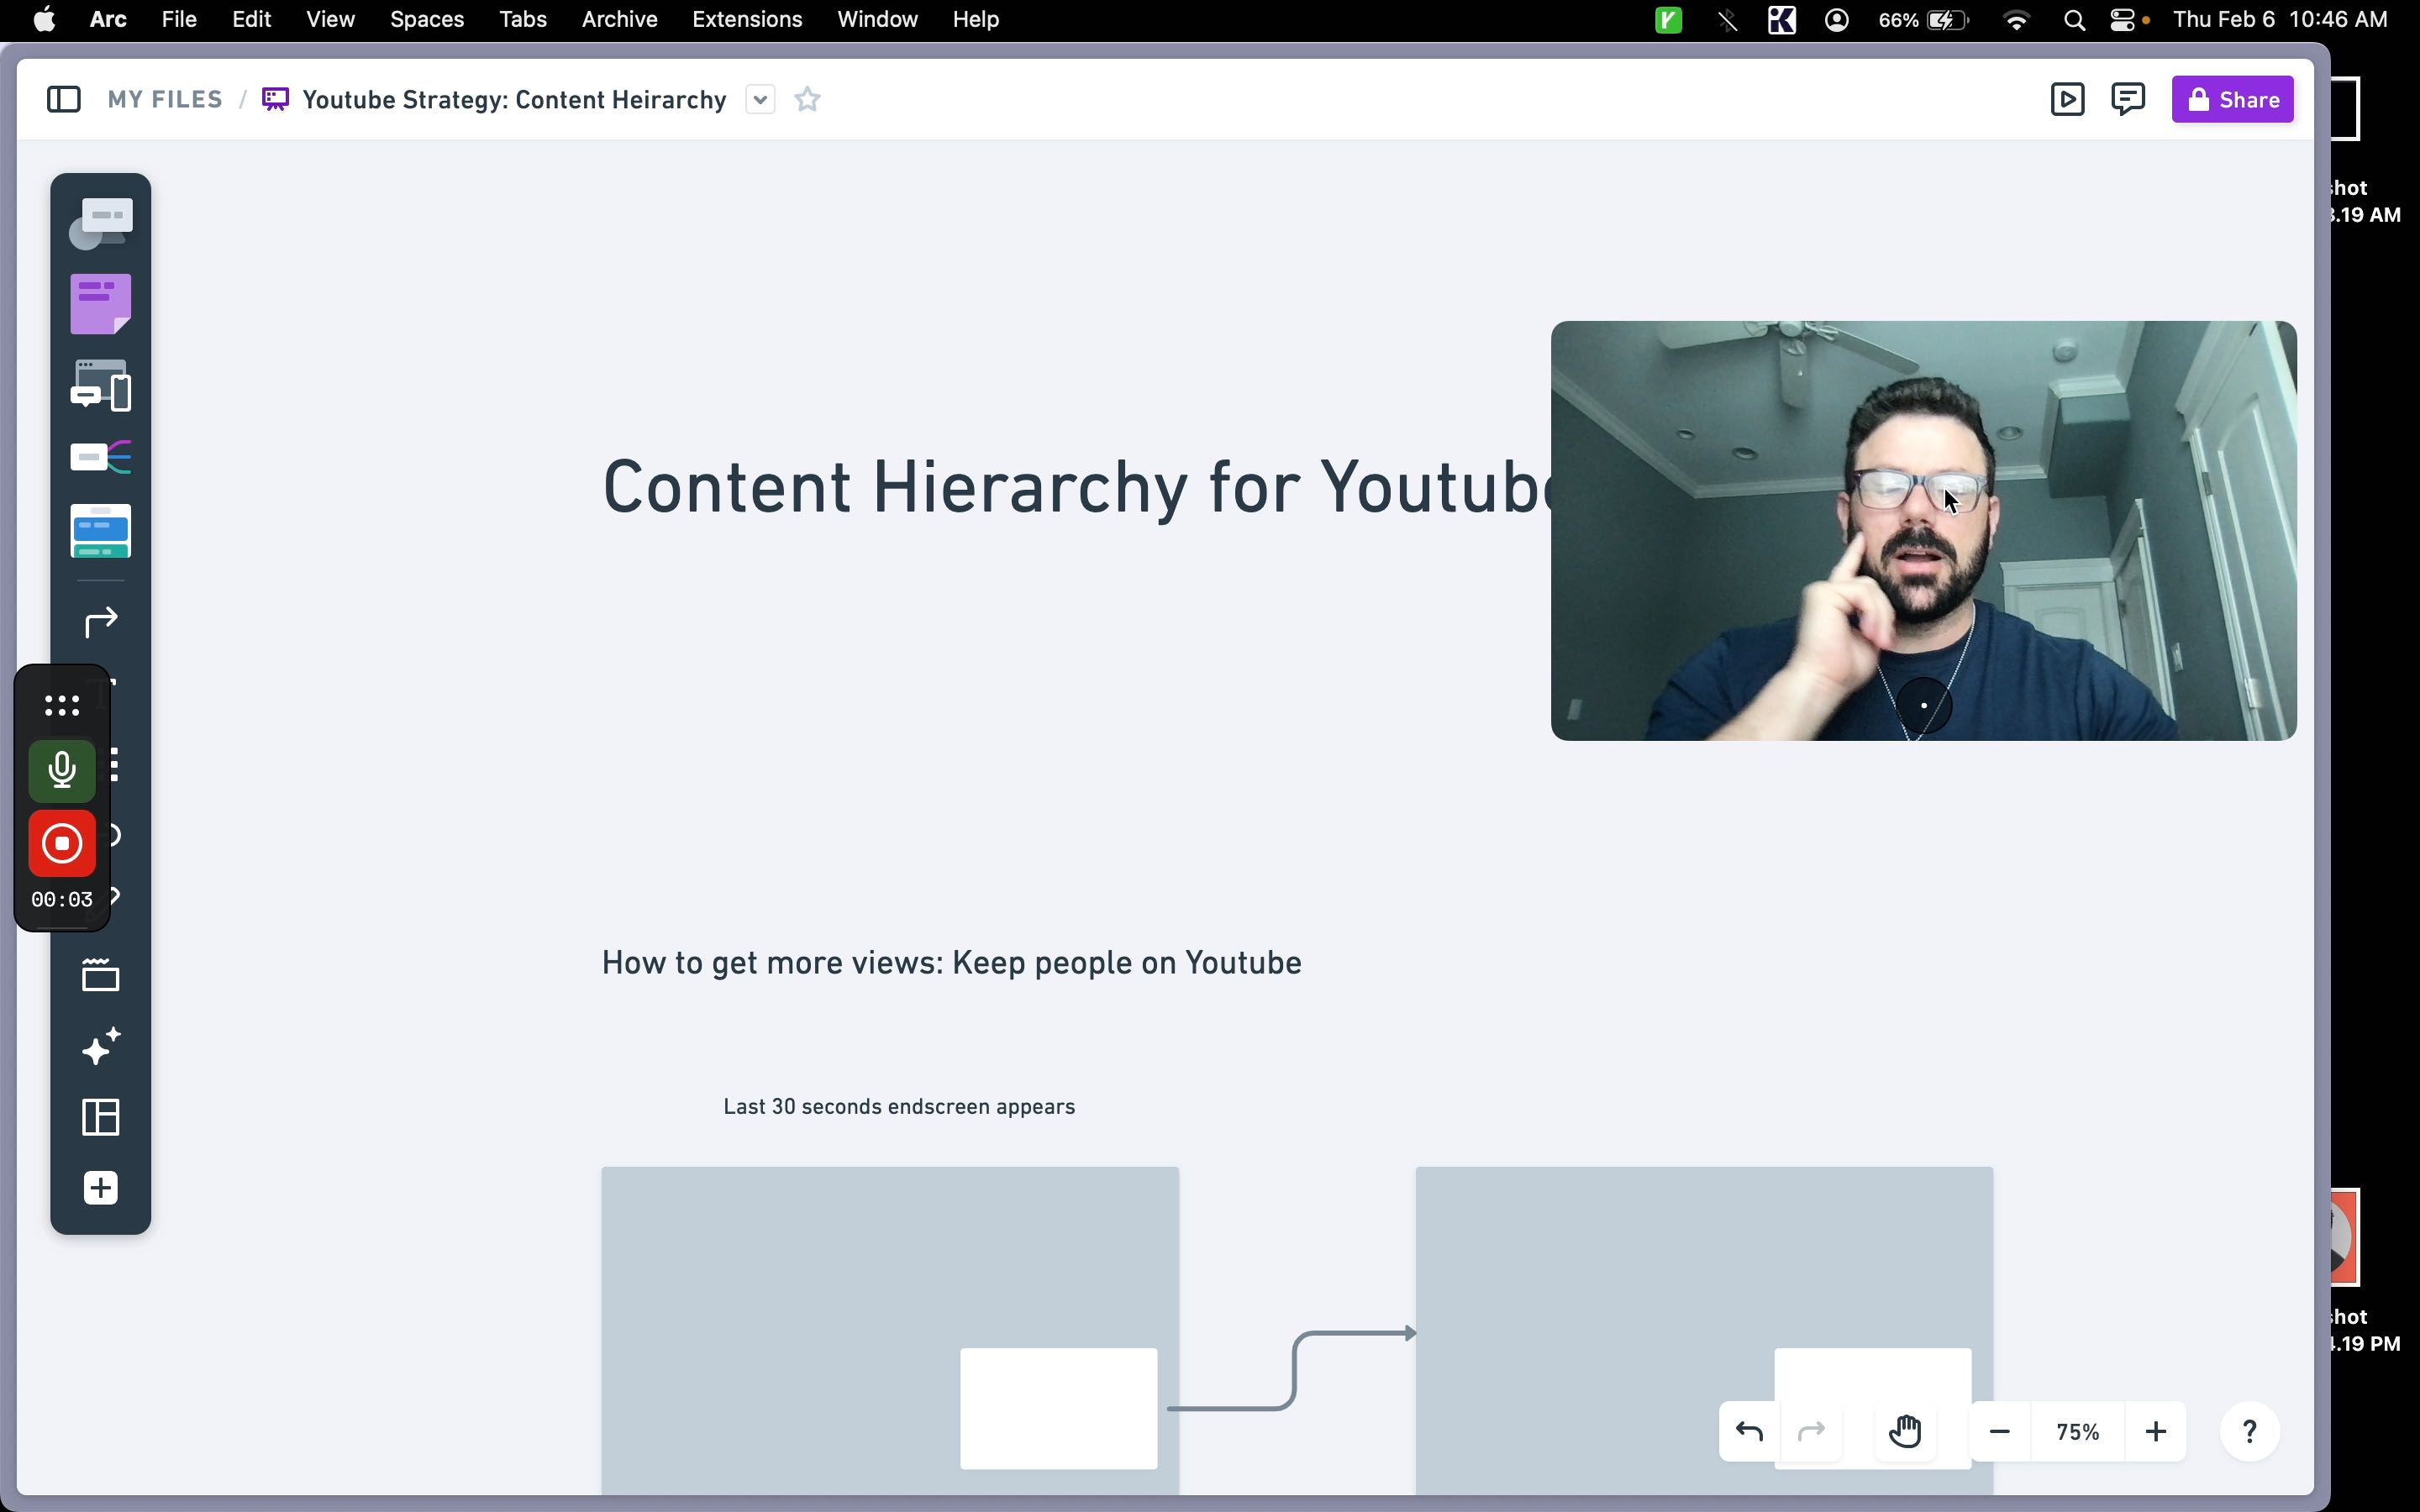Click the webcam video overlay
Screen dimensions: 2420x1512
point(1924,530)
